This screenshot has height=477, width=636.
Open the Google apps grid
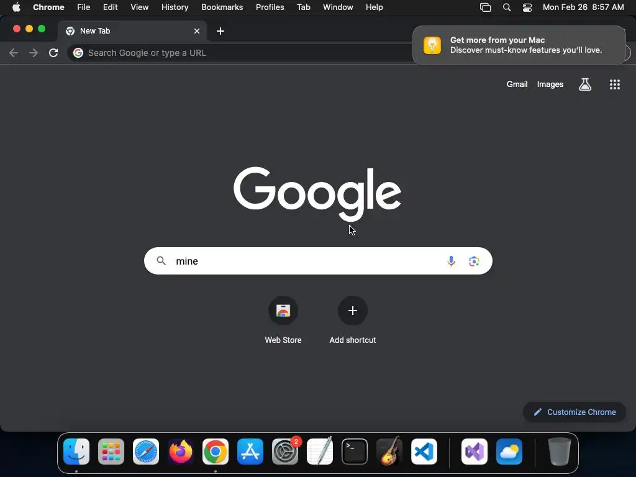pos(614,84)
